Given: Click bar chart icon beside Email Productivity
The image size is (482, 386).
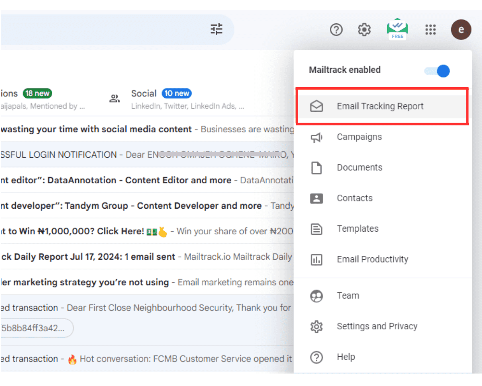Looking at the screenshot, I should [317, 260].
